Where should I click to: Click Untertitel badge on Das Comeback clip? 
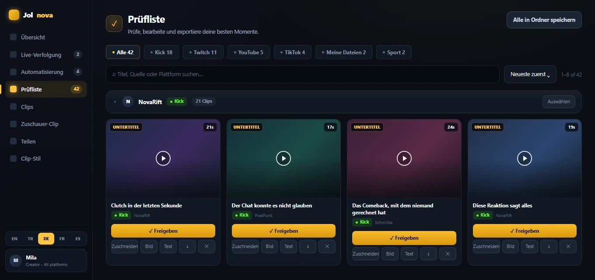(367, 127)
